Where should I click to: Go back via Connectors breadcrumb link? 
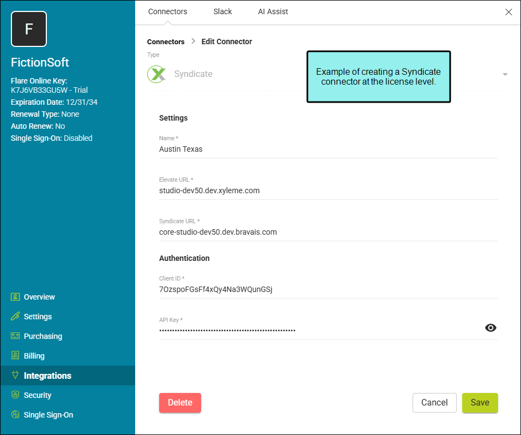click(x=166, y=41)
